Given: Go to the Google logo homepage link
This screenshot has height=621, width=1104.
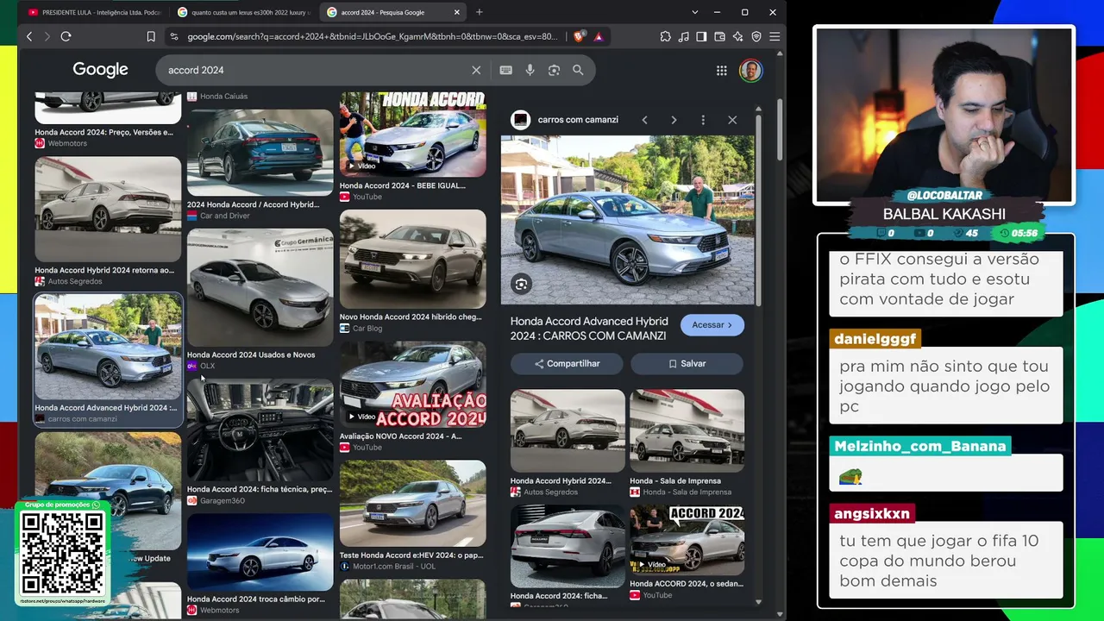Looking at the screenshot, I should coord(100,70).
